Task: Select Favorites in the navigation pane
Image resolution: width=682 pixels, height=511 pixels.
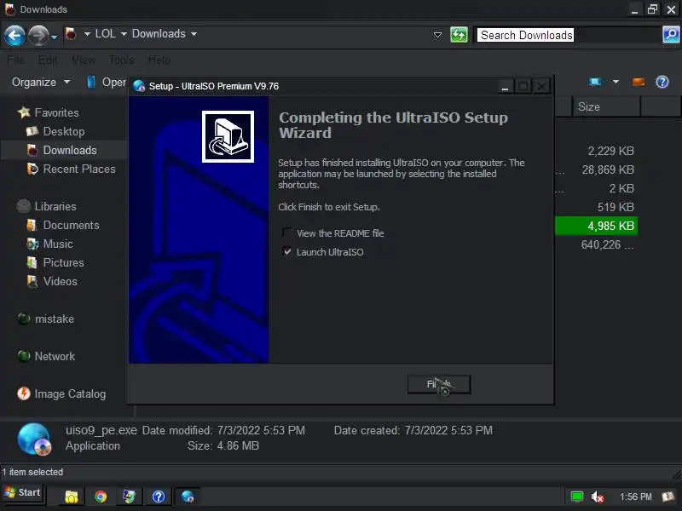Action: (56, 112)
